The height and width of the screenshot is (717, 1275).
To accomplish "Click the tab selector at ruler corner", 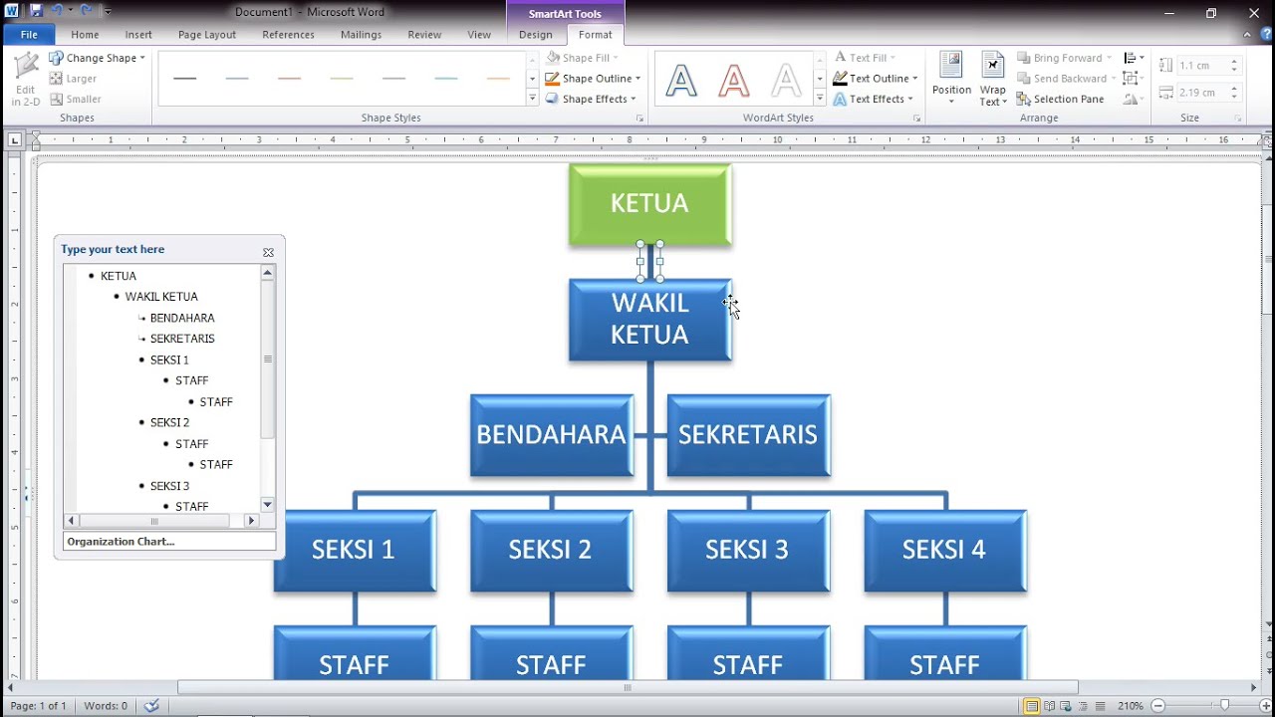I will point(14,140).
